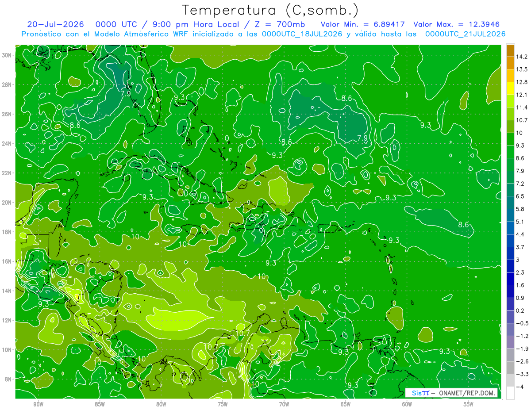531x410 pixels.
Task: Click the init time '0000UTC_18JUL2026'
Action: tap(302, 34)
